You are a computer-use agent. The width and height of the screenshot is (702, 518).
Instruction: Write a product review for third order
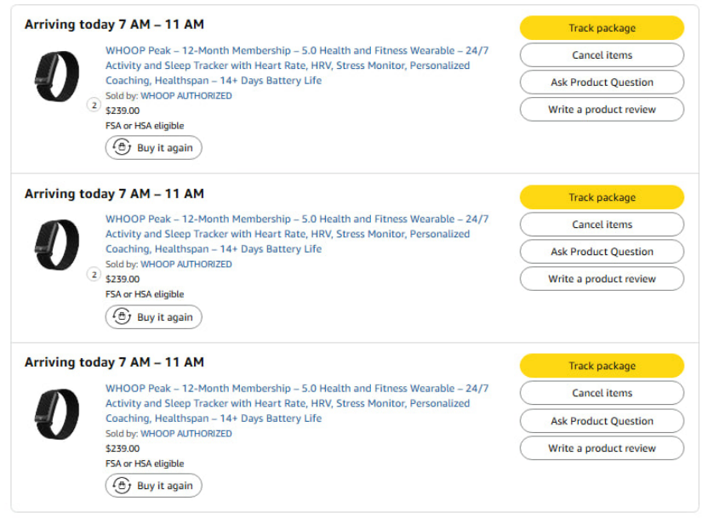click(602, 448)
